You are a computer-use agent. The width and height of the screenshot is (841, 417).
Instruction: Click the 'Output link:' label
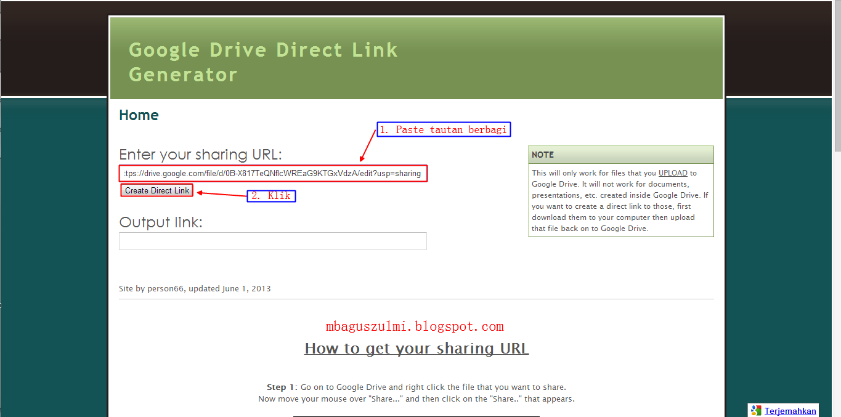(161, 222)
